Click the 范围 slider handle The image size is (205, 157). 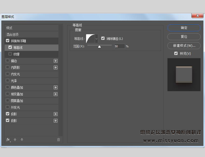99,47
